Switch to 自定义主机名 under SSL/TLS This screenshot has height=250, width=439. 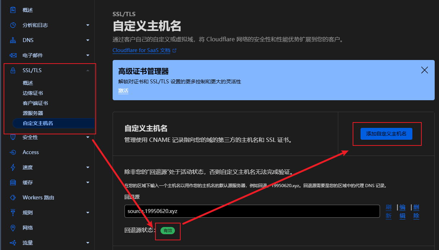coord(38,123)
